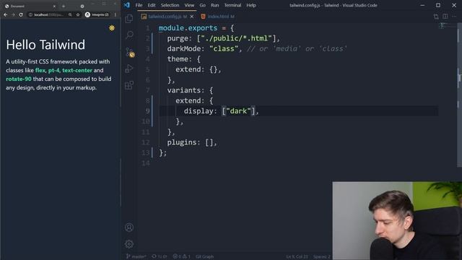462x260 pixels.
Task: Click Ln, Col cursor position indicator
Action: 297,256
